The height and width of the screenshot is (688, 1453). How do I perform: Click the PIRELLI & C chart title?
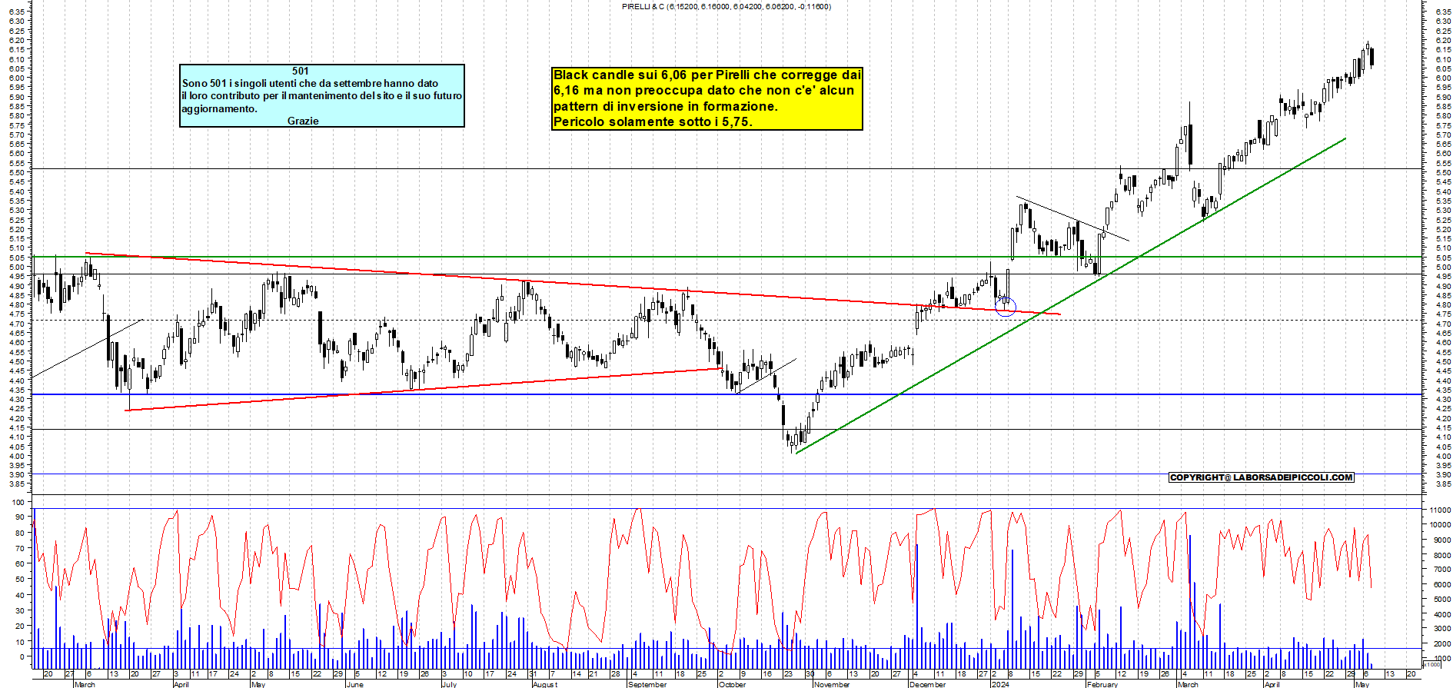pos(726,6)
